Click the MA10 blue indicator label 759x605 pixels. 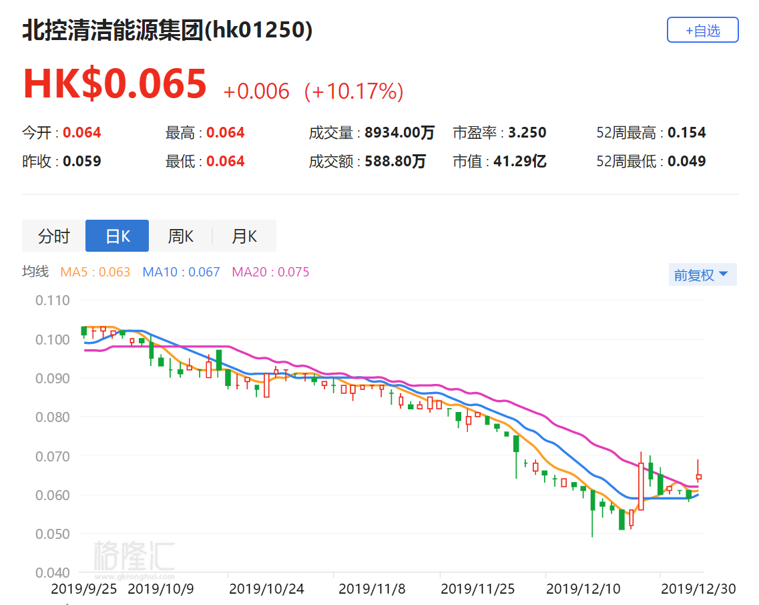tap(182, 272)
